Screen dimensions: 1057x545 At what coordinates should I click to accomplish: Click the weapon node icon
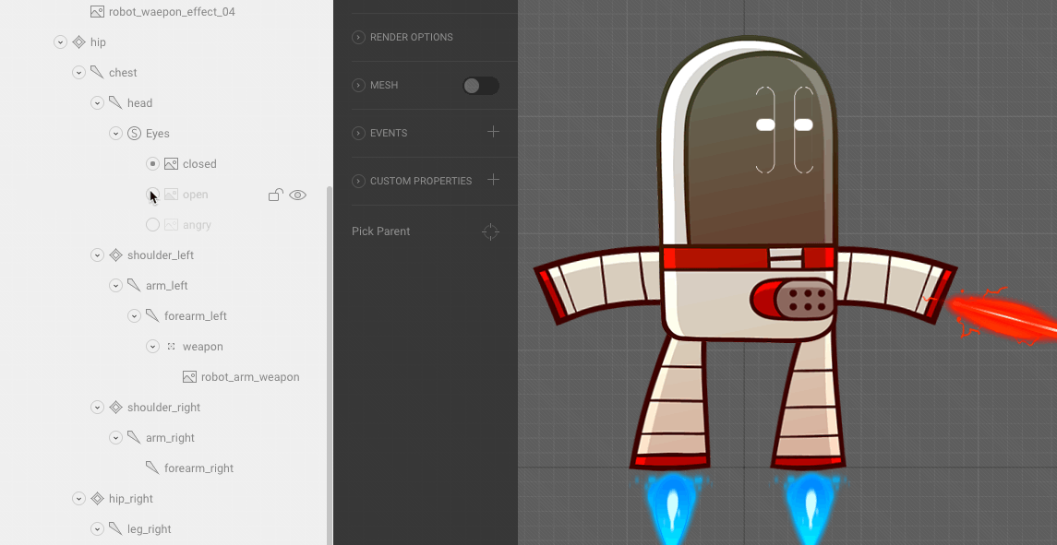click(x=171, y=347)
